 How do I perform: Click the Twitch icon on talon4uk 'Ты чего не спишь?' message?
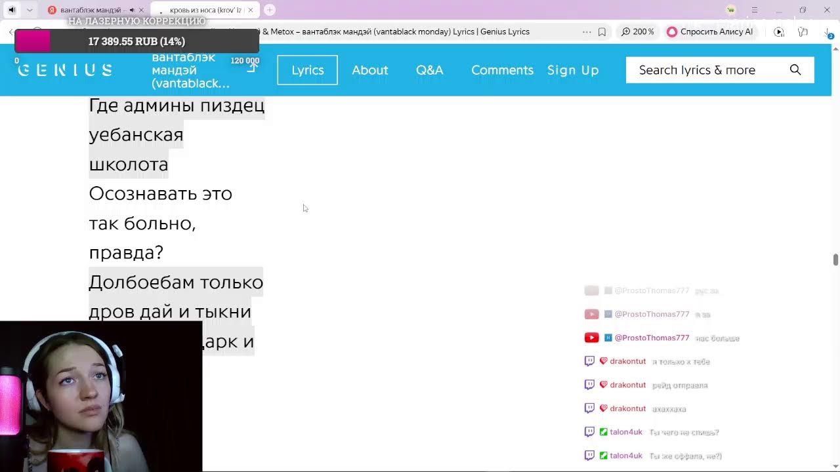(x=589, y=432)
